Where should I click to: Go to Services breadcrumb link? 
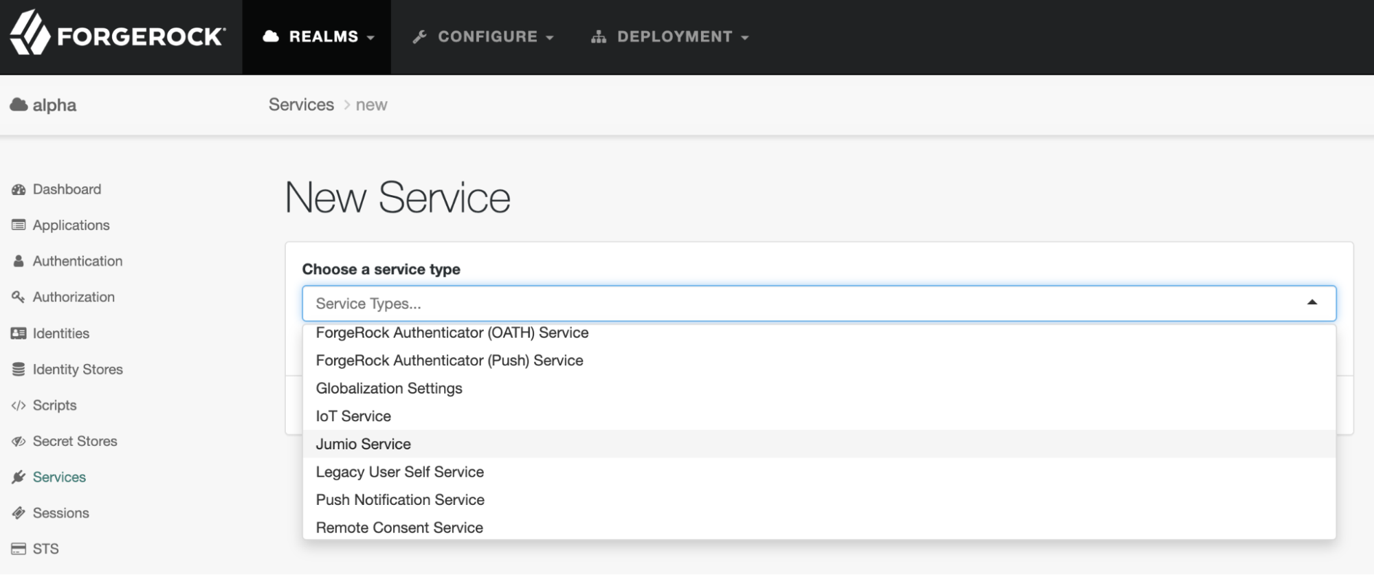(301, 105)
